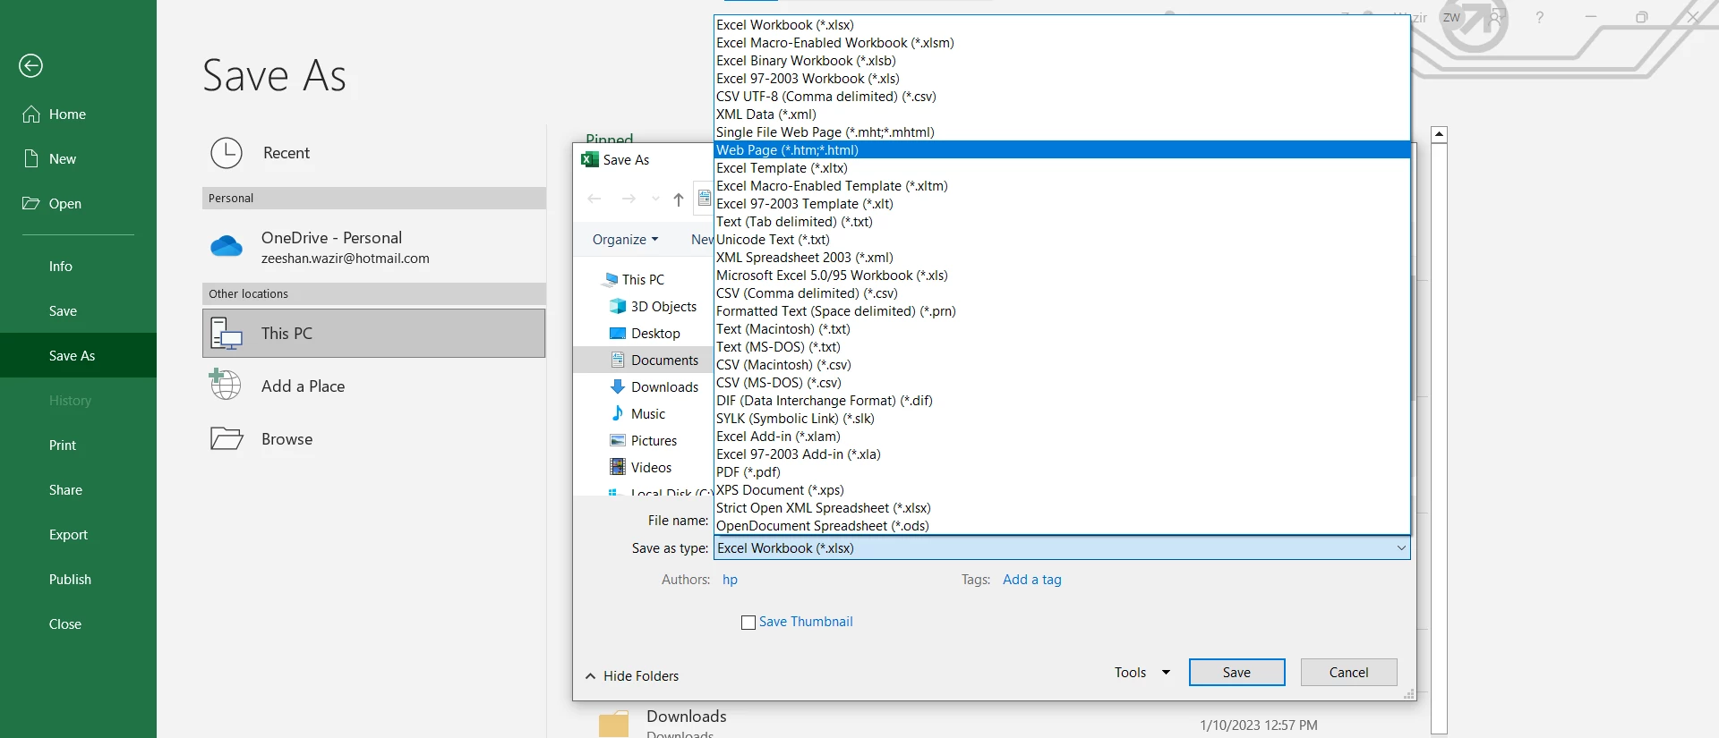Click the Music note icon in tree
The width and height of the screenshot is (1719, 738).
pyautogui.click(x=618, y=413)
